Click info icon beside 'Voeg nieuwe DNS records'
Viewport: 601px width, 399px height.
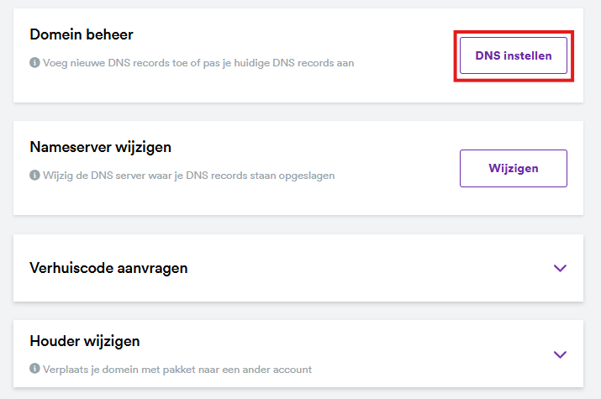[x=34, y=62]
